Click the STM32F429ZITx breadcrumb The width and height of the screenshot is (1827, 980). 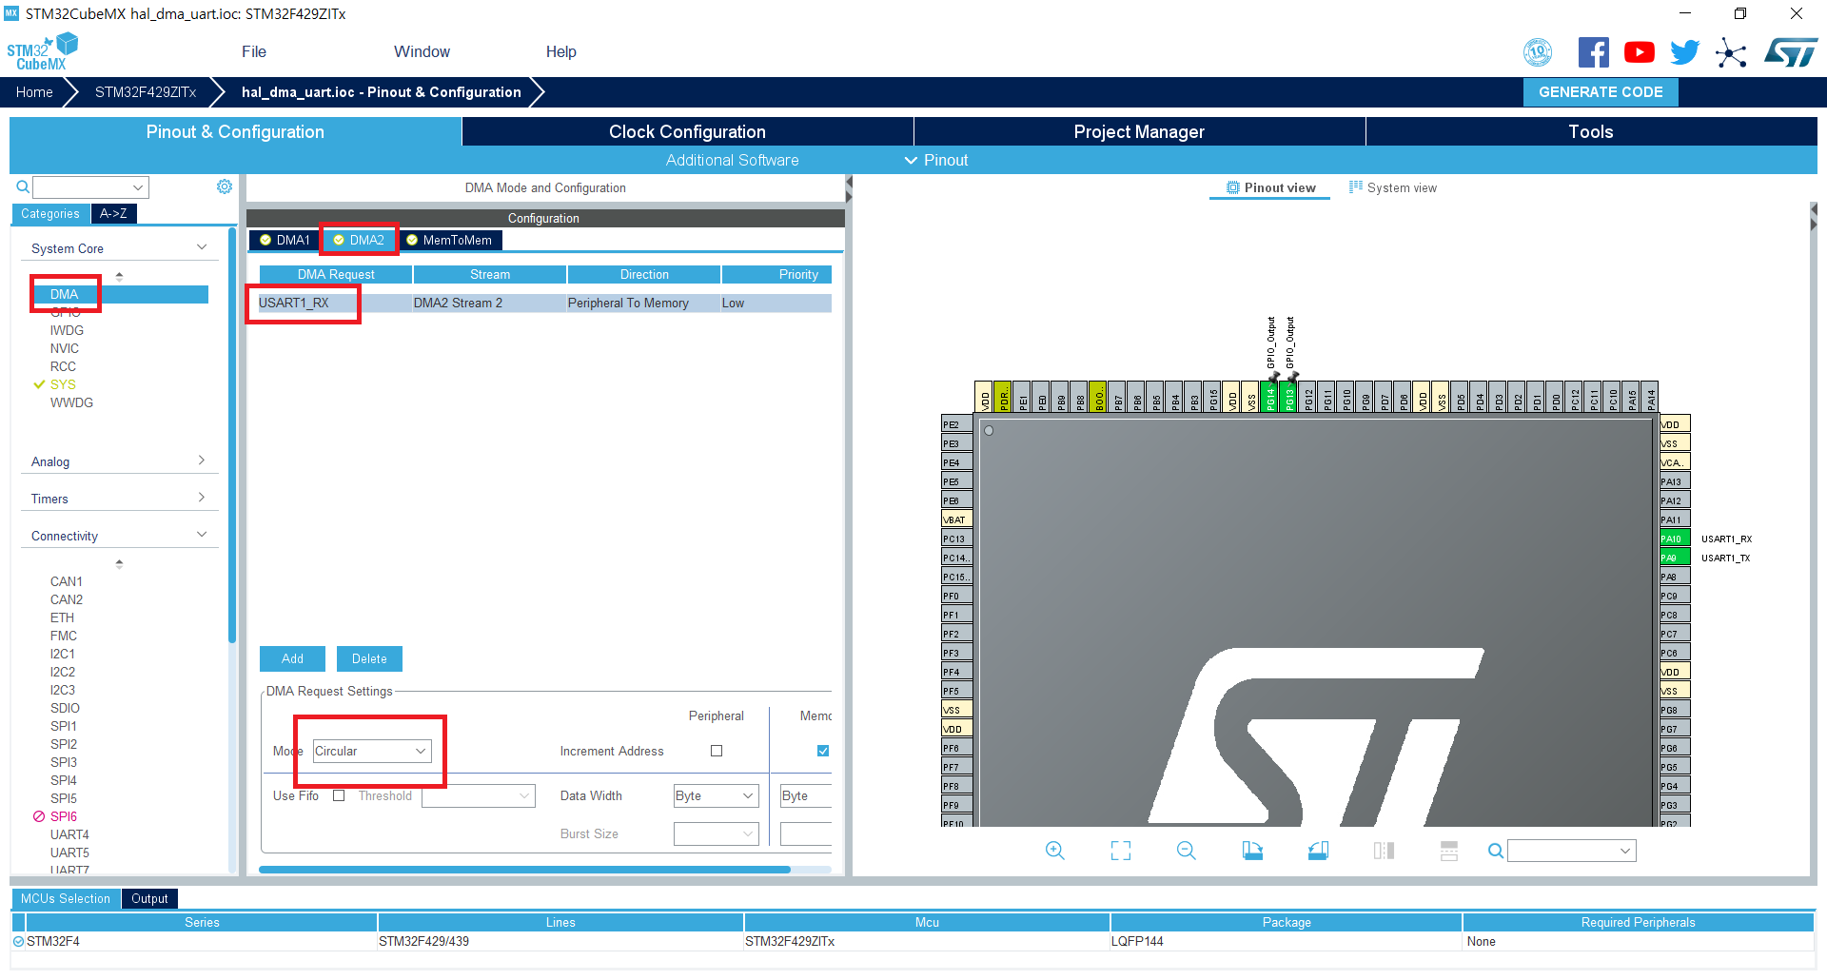146,92
